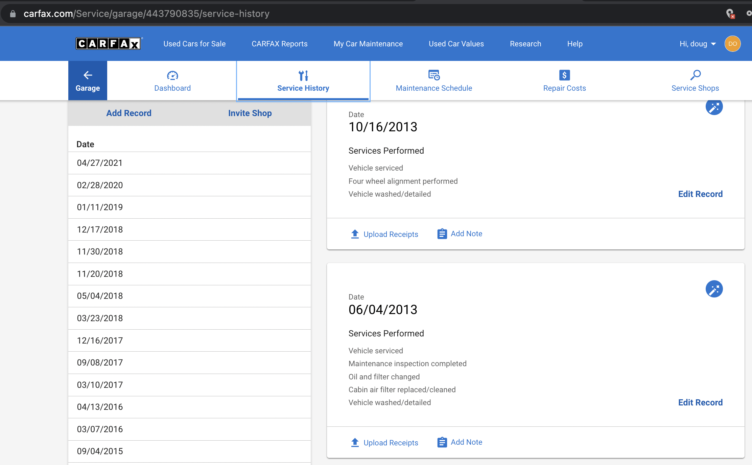Click "Cabin air filter replaced/cleaned" text

pyautogui.click(x=402, y=390)
